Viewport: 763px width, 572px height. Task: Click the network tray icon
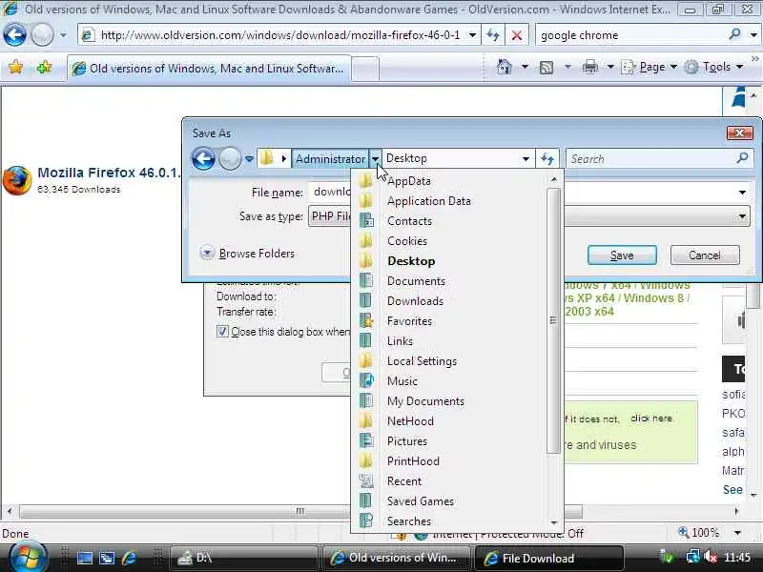pyautogui.click(x=692, y=557)
